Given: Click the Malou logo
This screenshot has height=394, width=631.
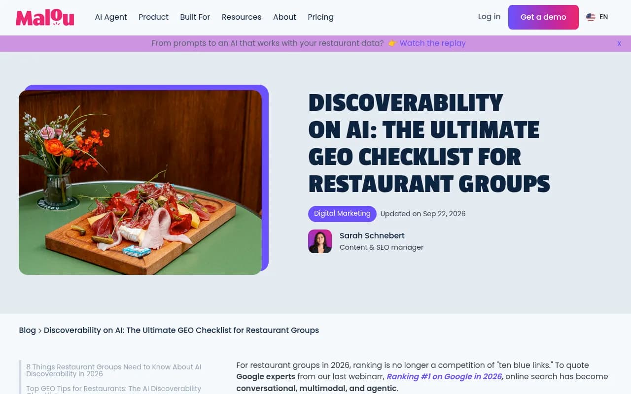Looking at the screenshot, I should pos(45,17).
